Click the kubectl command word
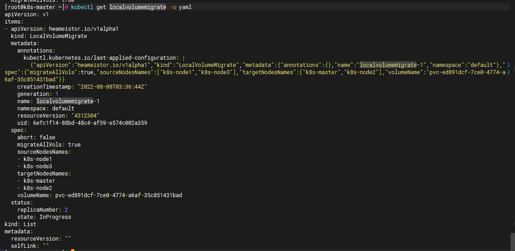This screenshot has width=515, height=251. pos(82,7)
